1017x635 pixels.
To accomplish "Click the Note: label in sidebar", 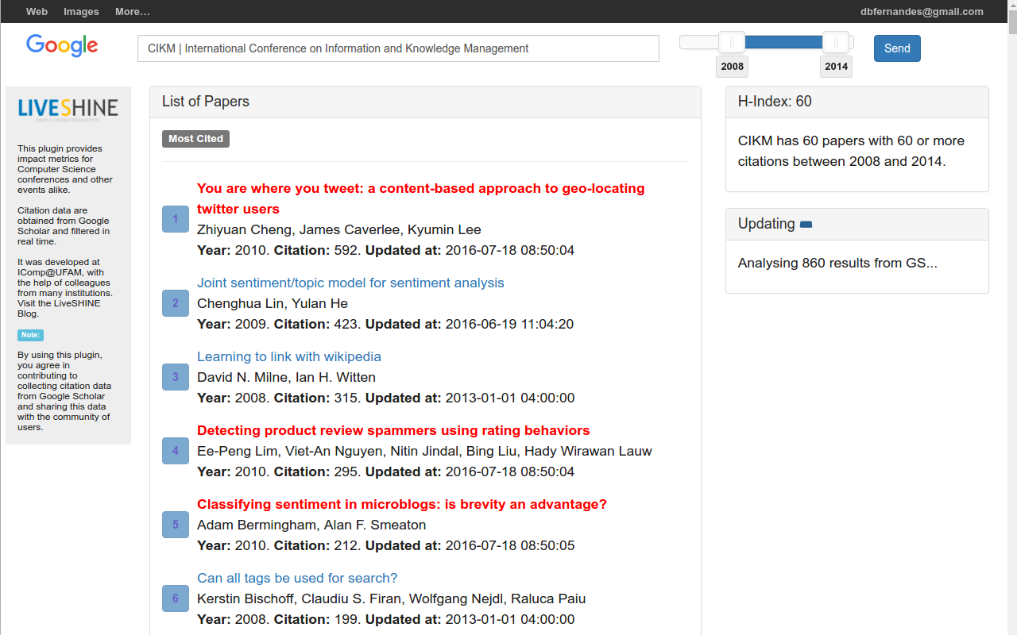I will click(30, 335).
